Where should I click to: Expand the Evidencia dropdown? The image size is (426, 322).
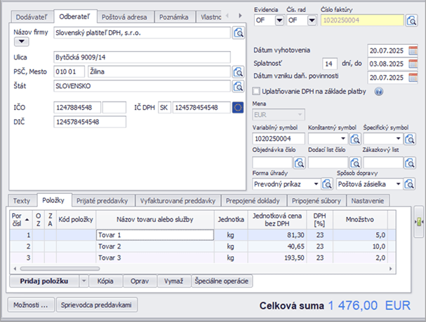click(279, 20)
